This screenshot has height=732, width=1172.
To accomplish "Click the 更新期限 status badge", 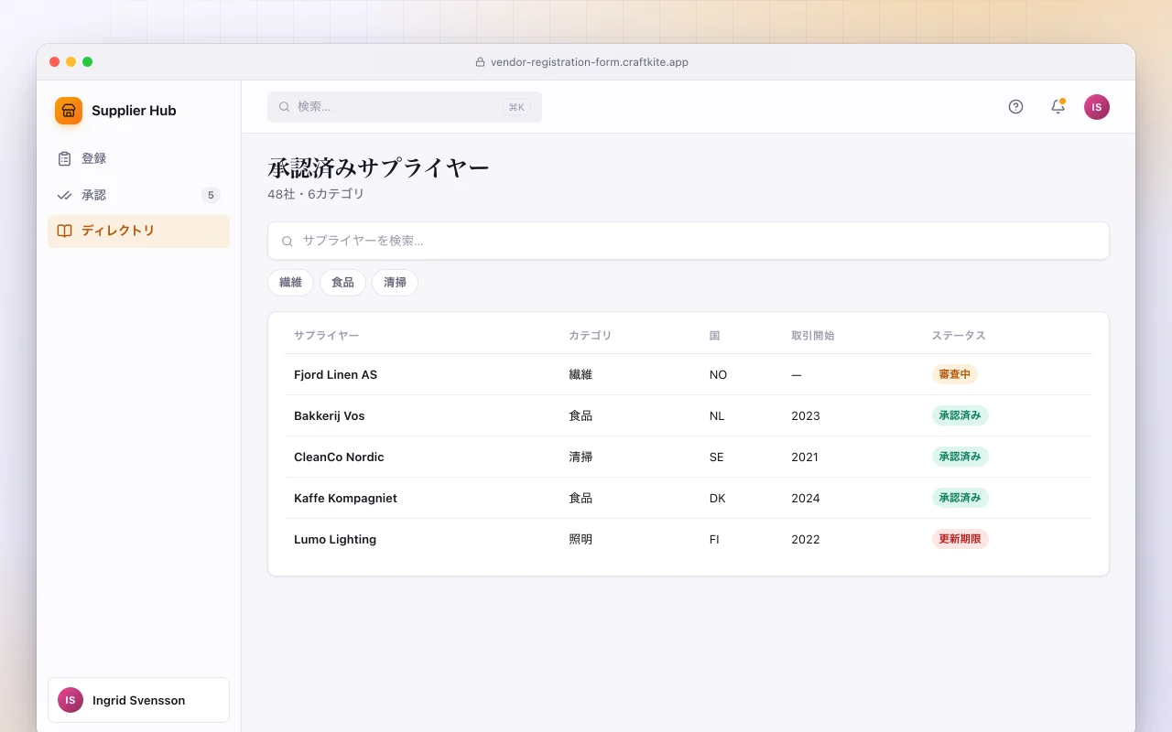I will pyautogui.click(x=960, y=539).
